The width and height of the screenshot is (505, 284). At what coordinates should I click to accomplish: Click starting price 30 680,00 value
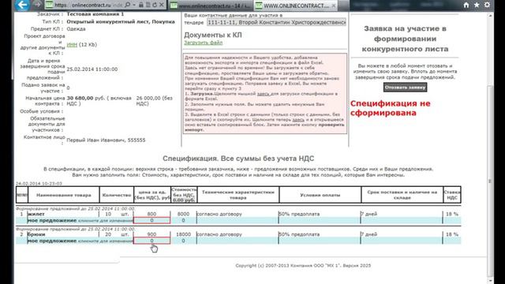point(80,98)
